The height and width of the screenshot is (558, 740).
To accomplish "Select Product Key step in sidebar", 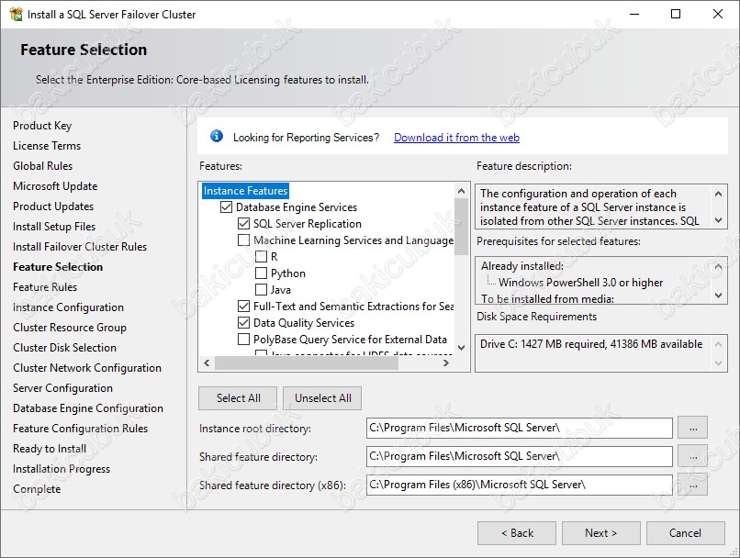I will click(42, 126).
